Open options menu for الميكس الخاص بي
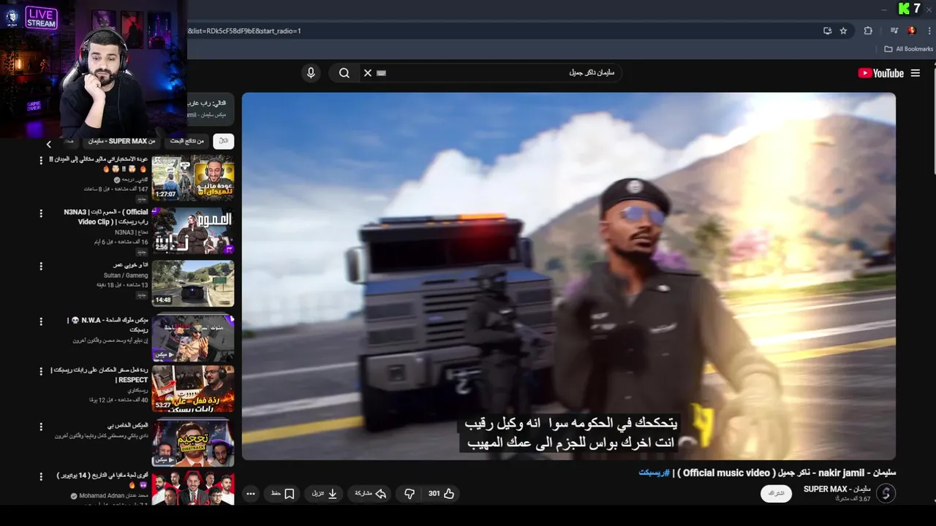 41,425
